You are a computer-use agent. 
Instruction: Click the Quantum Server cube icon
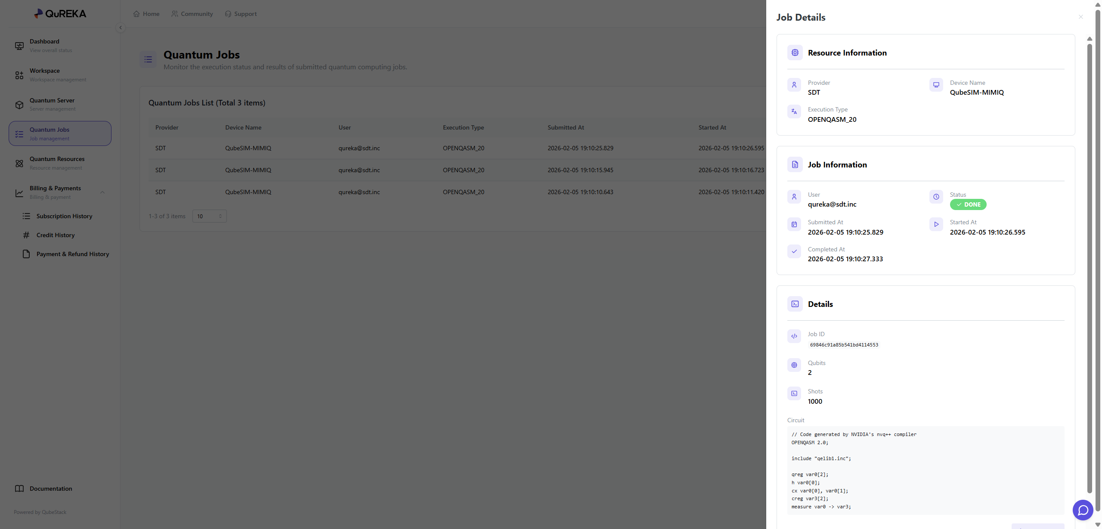pos(19,105)
